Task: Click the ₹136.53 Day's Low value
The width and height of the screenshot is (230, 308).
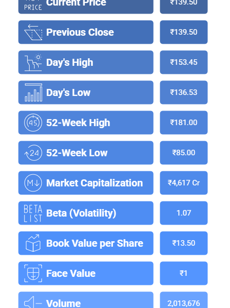Action: 184,92
